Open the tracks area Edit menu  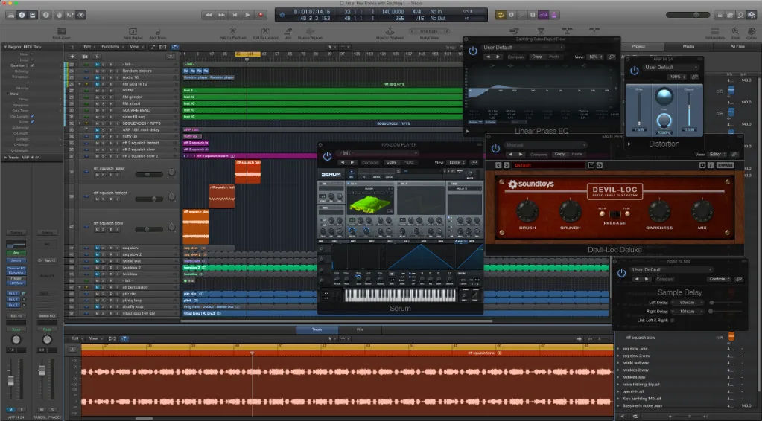pos(89,47)
